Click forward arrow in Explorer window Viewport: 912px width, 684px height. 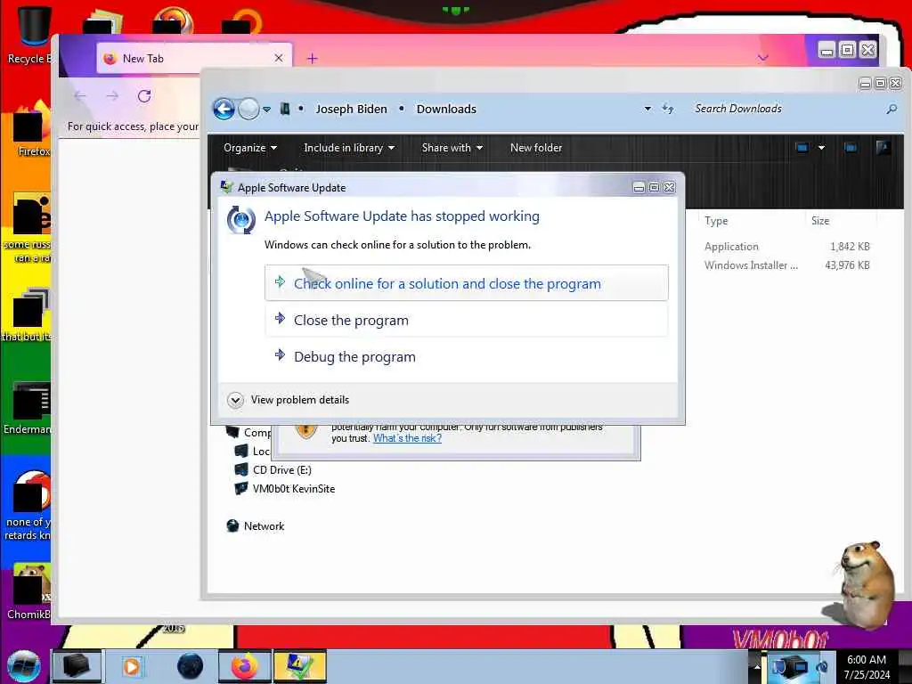click(249, 109)
